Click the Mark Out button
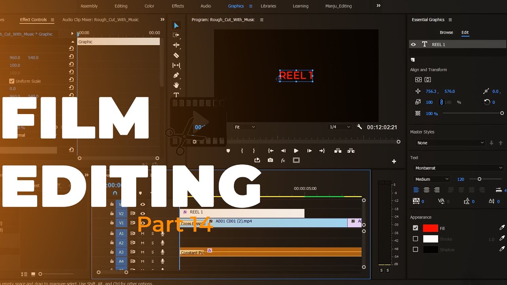Screen dimensions: 507x285 (x=254, y=151)
